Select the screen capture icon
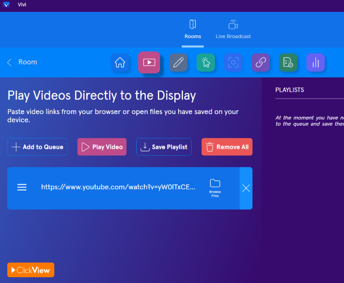The width and height of the screenshot is (344, 283). pyautogui.click(x=233, y=62)
